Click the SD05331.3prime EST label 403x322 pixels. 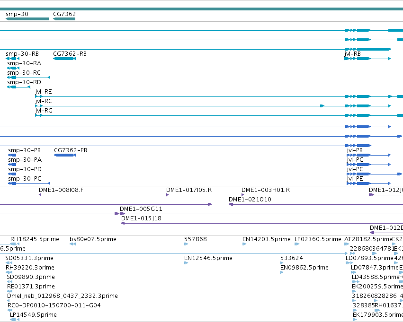click(29, 258)
